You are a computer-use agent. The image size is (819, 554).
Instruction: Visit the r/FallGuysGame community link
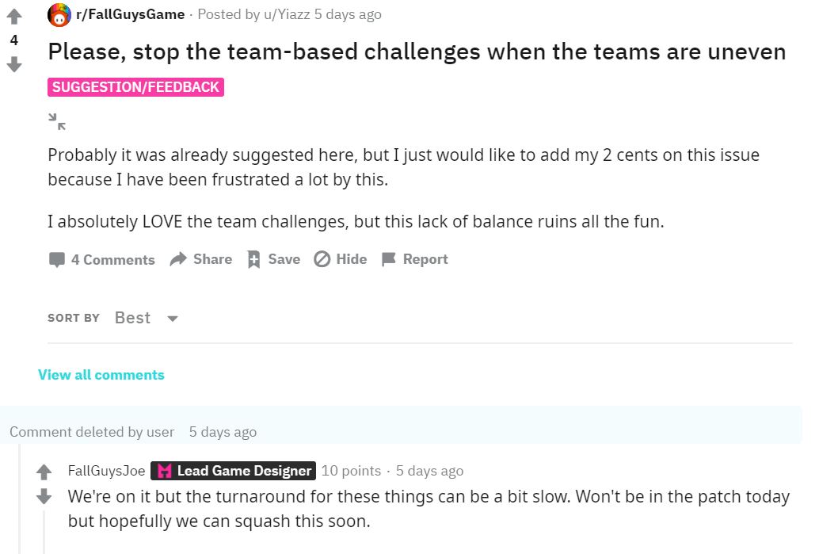(130, 14)
